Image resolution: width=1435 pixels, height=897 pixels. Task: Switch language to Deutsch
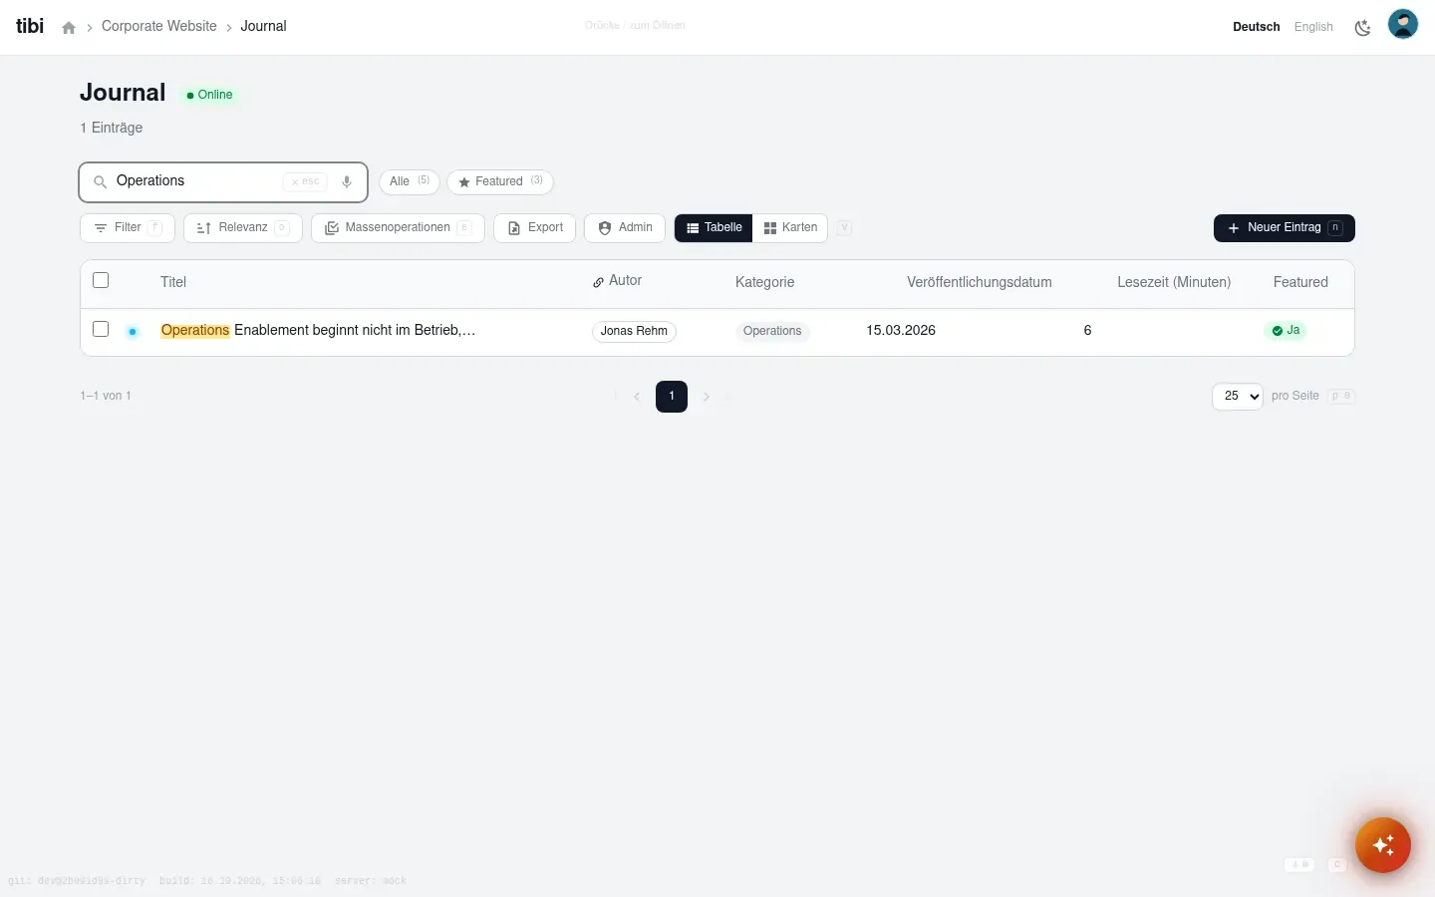(1256, 27)
